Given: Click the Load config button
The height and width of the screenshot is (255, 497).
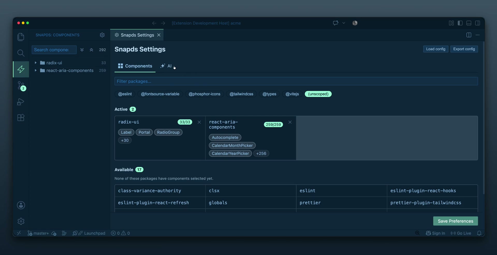Looking at the screenshot, I should pos(436,49).
